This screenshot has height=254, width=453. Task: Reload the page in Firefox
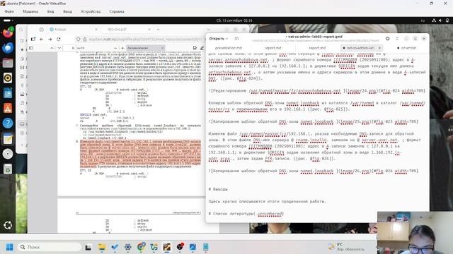(59, 40)
